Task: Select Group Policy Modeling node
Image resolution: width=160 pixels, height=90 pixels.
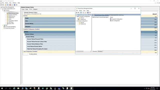Action: point(10,27)
